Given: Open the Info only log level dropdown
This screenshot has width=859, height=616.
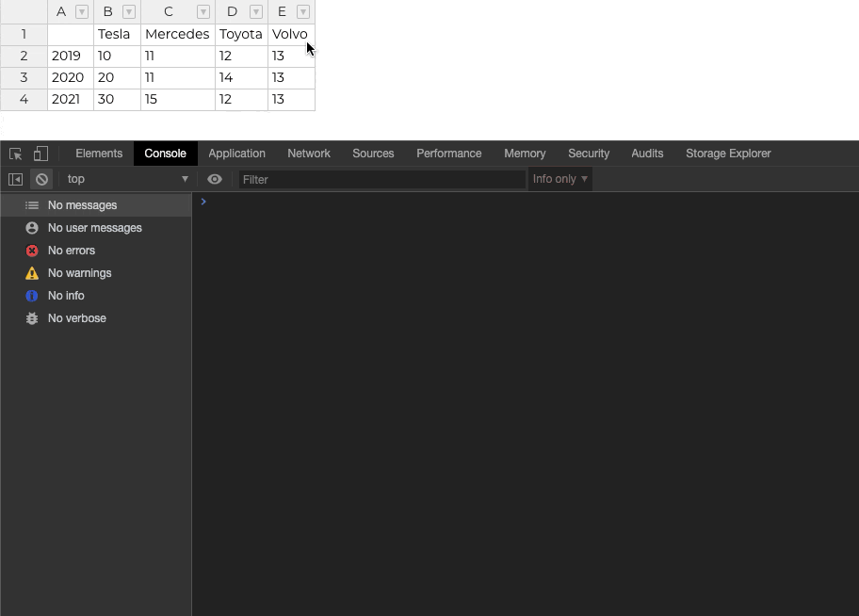Looking at the screenshot, I should point(559,179).
